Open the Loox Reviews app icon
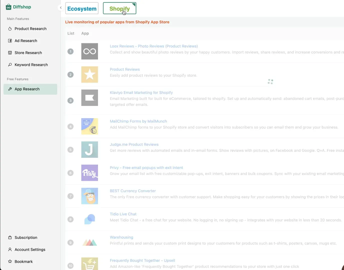This screenshot has height=270, width=344. click(x=90, y=51)
